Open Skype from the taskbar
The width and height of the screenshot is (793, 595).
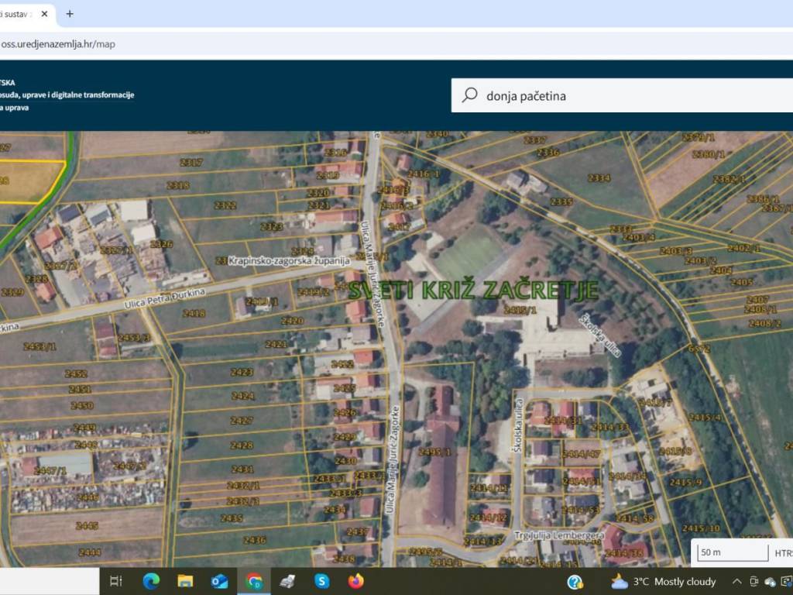click(x=322, y=581)
